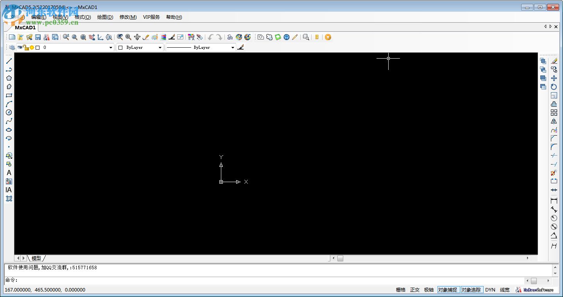Disable 对象追踪 object tracking
Viewport: 563px width, 297px height.
tap(472, 290)
